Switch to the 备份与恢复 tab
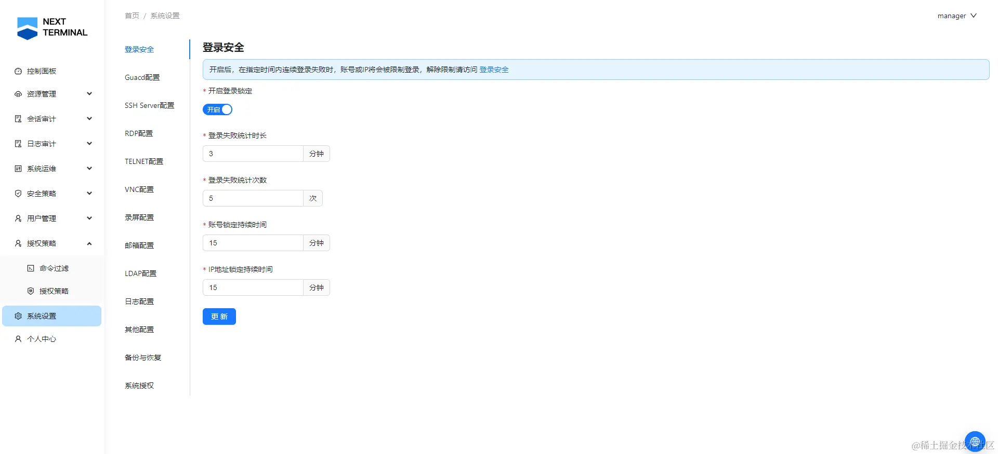Screen dimensions: 998x454 click(143, 357)
